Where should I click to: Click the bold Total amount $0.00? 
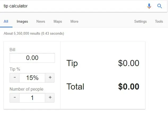129,87
